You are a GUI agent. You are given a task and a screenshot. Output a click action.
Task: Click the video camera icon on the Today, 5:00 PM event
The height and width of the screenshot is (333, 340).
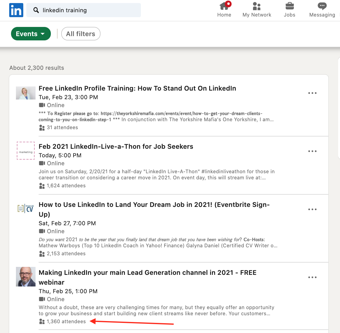point(42,163)
